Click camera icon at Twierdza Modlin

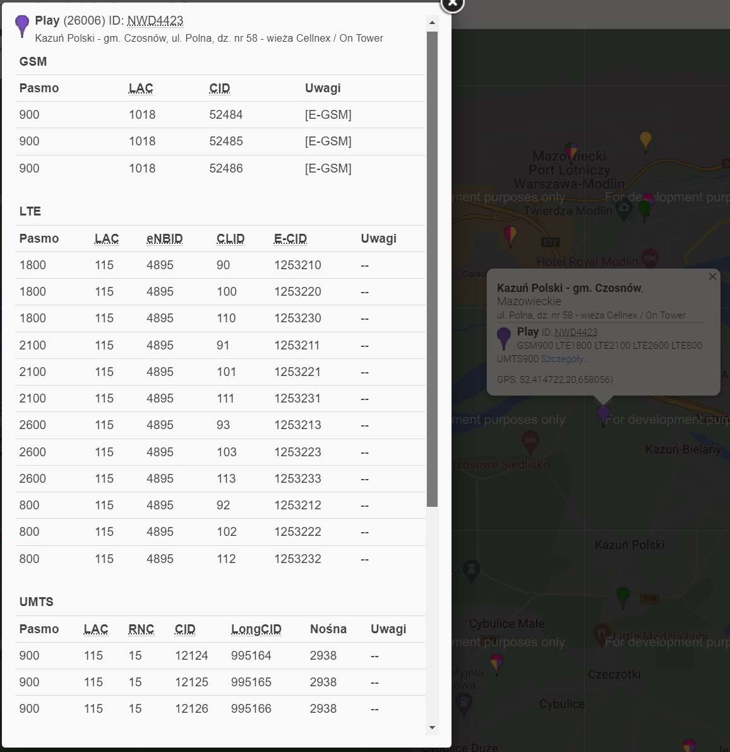click(623, 210)
